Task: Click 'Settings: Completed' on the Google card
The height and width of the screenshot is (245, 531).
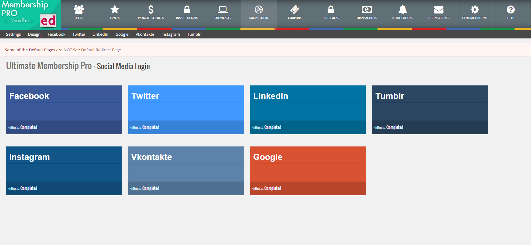Action: 267,189
